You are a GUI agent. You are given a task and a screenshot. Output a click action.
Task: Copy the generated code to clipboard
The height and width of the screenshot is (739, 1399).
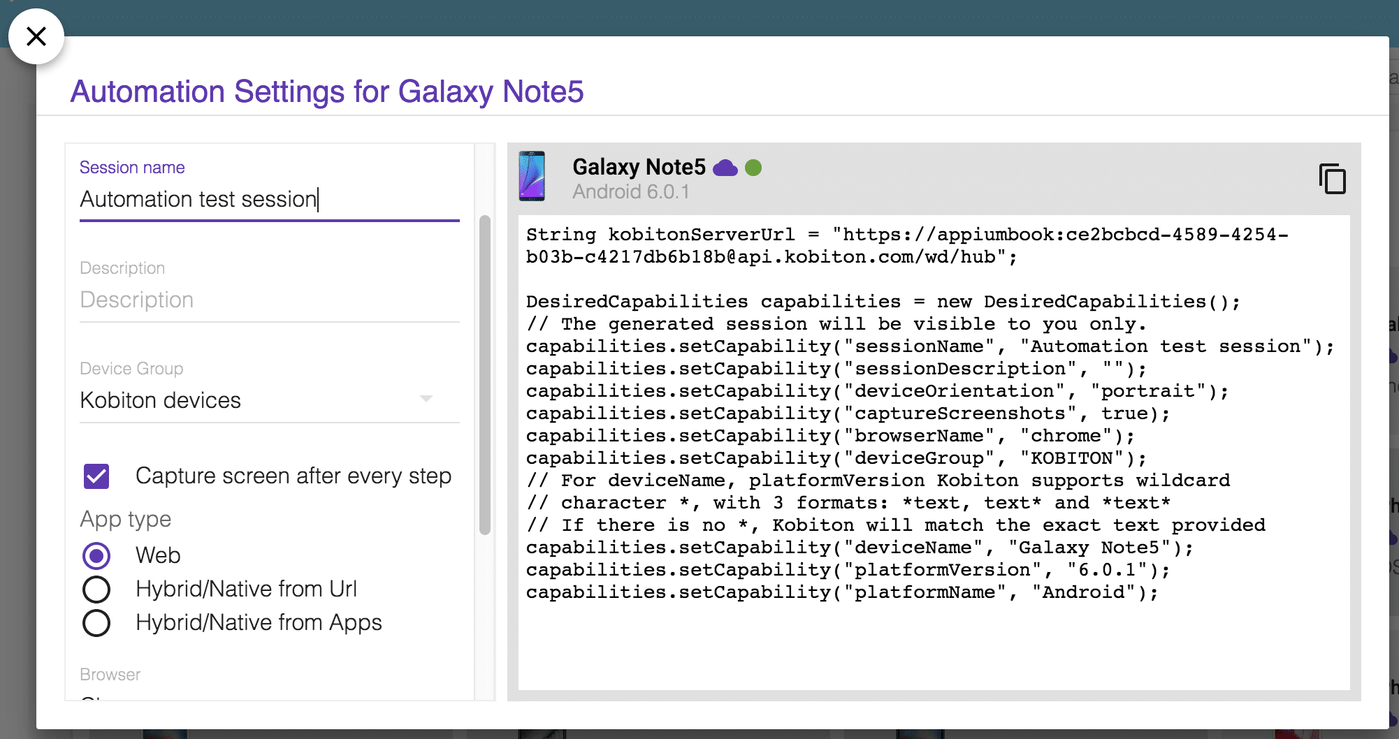coord(1332,179)
